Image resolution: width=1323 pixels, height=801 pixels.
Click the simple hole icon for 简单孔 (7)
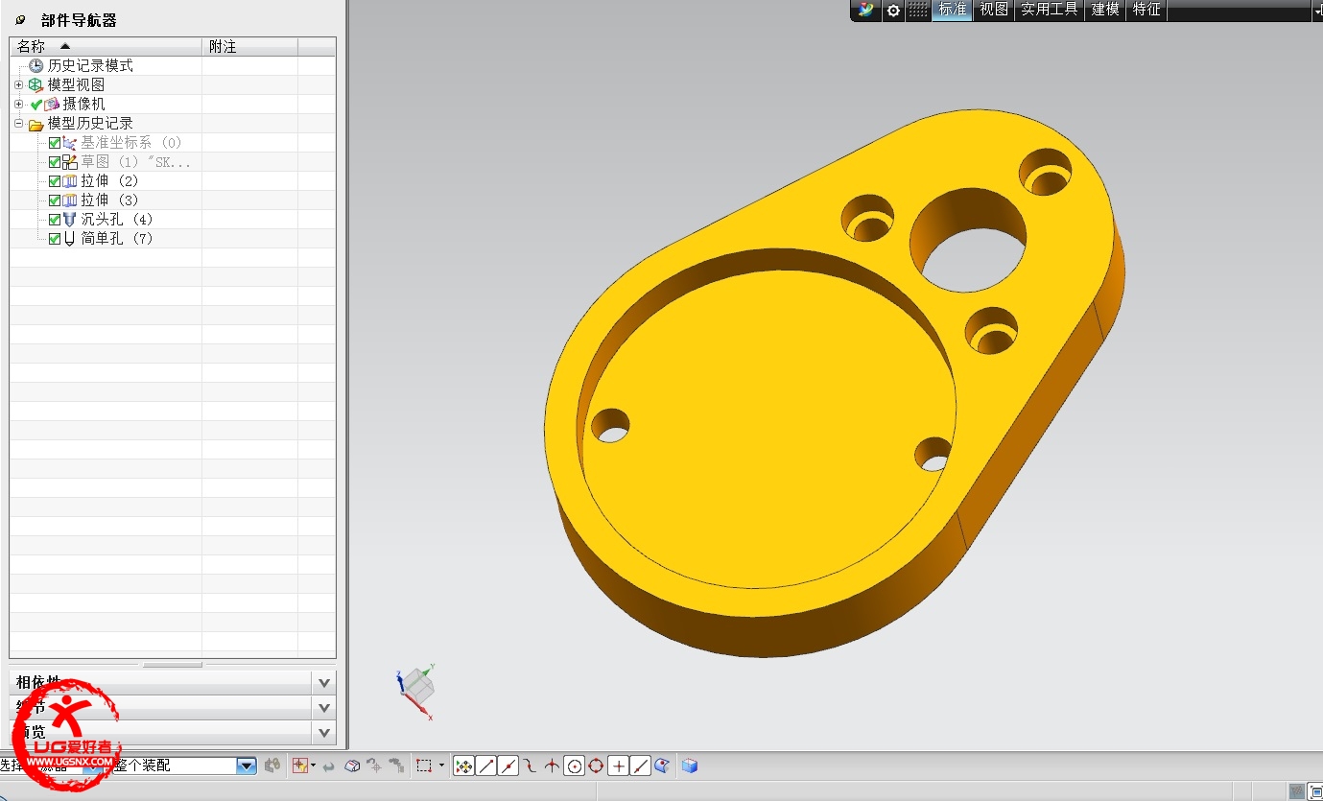69,238
